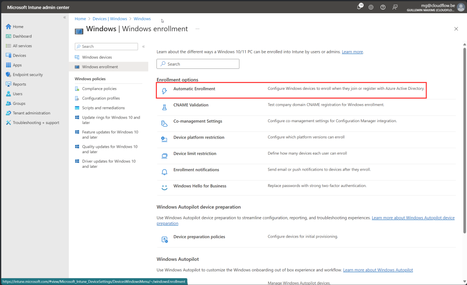Select Windows enrollment menu item

(x=109, y=67)
